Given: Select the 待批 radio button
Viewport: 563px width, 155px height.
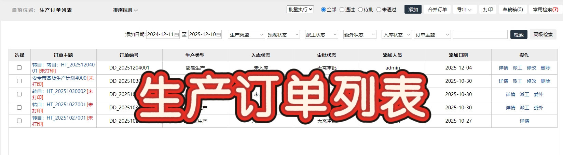Looking at the screenshot, I should pyautogui.click(x=360, y=10).
